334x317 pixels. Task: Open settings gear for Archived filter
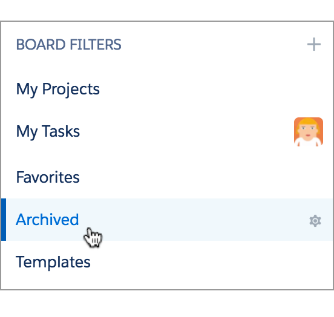pyautogui.click(x=315, y=221)
